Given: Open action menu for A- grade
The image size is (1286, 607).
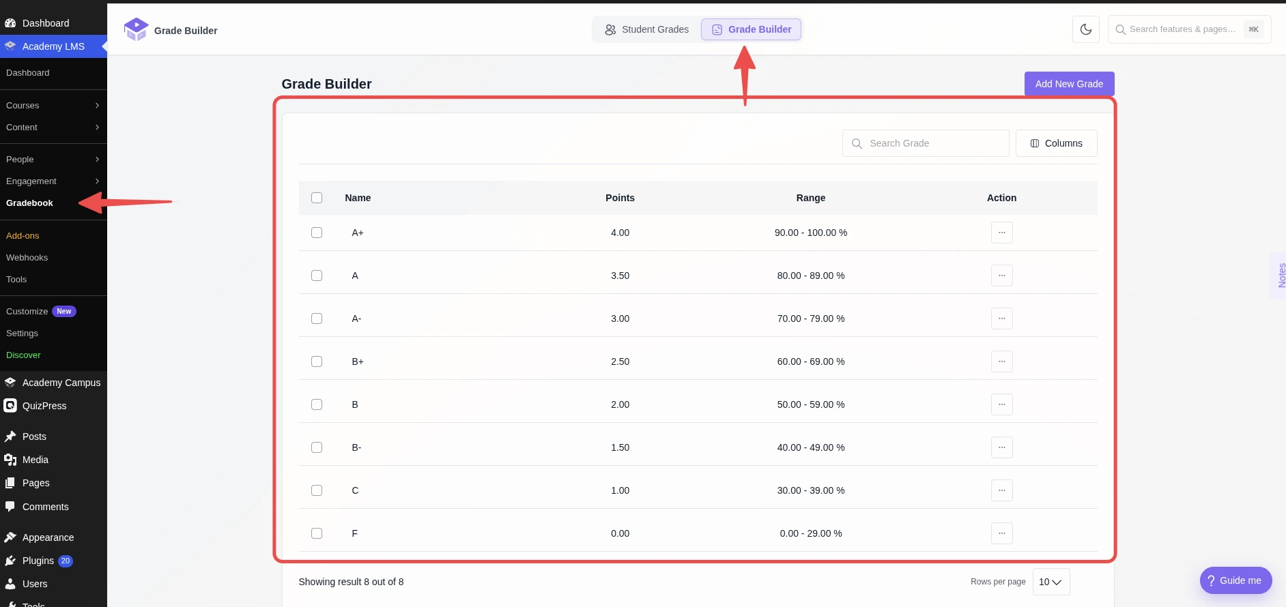Looking at the screenshot, I should point(1001,319).
